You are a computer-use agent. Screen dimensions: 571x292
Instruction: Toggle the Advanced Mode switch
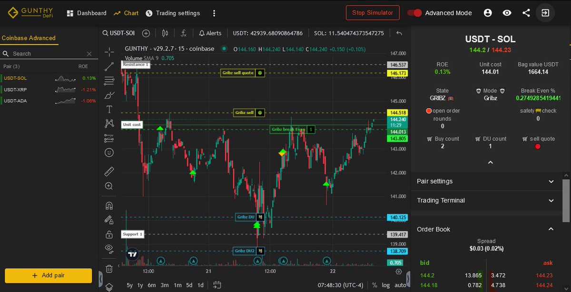click(414, 13)
